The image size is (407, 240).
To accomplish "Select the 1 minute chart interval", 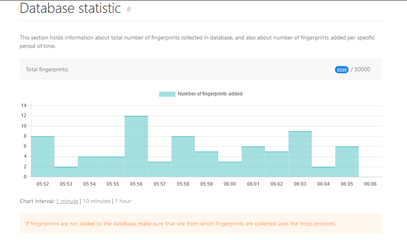I will click(67, 201).
